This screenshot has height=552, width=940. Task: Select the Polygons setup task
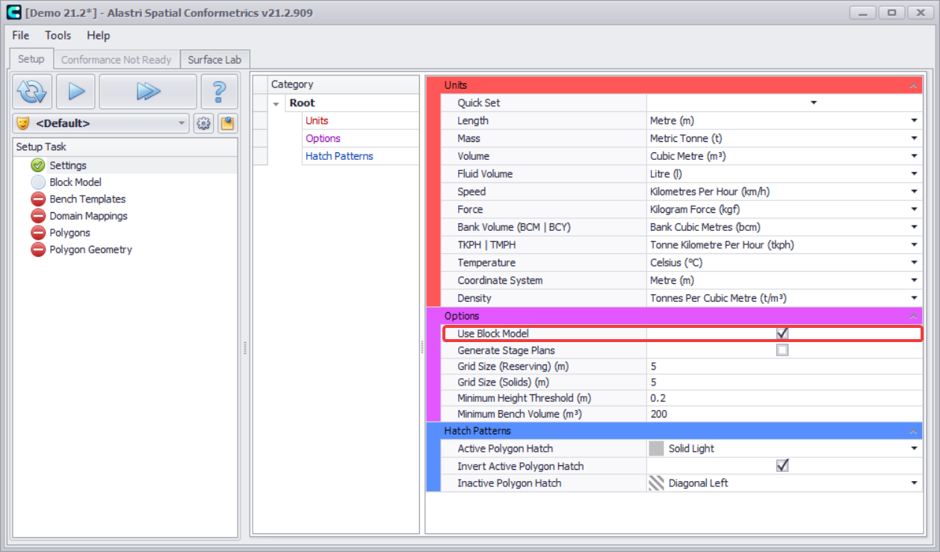69,233
